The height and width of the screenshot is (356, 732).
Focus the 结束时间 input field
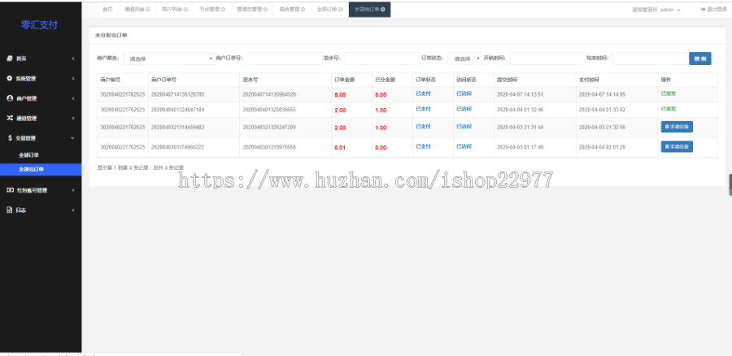(650, 59)
